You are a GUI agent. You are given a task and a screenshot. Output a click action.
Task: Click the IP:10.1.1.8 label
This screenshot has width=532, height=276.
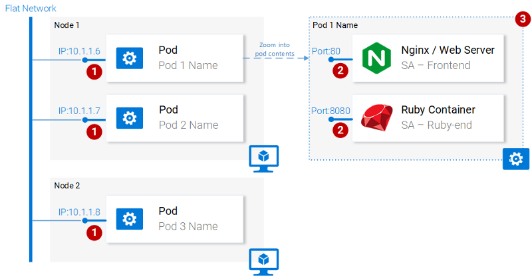(79, 212)
